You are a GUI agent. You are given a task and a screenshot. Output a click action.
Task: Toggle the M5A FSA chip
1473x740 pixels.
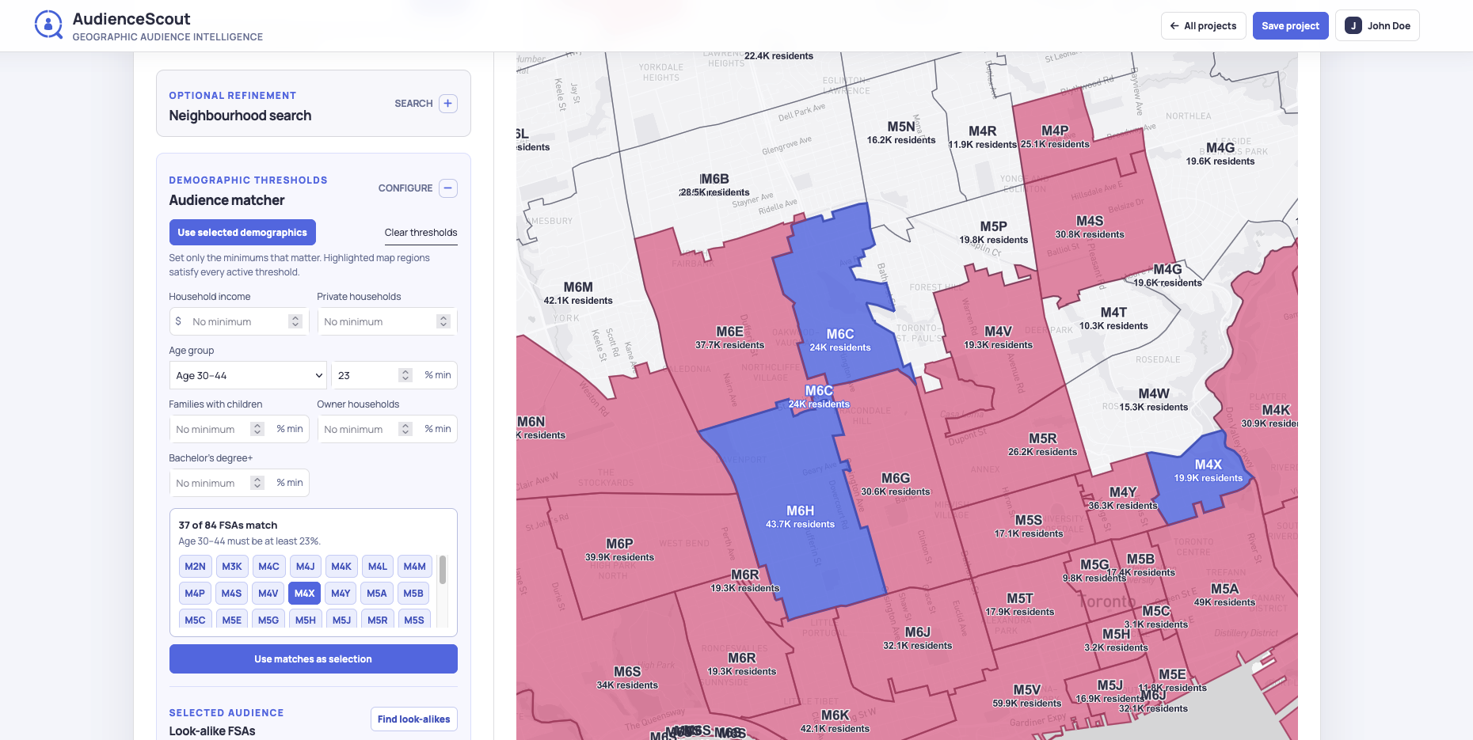(377, 594)
